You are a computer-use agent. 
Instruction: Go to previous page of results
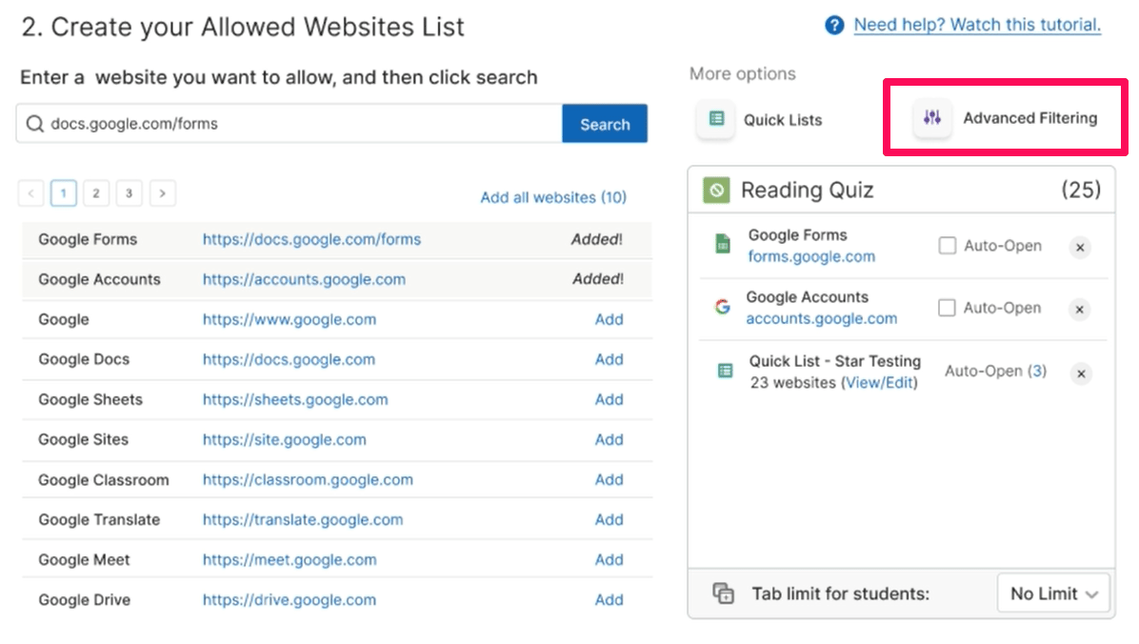click(31, 193)
